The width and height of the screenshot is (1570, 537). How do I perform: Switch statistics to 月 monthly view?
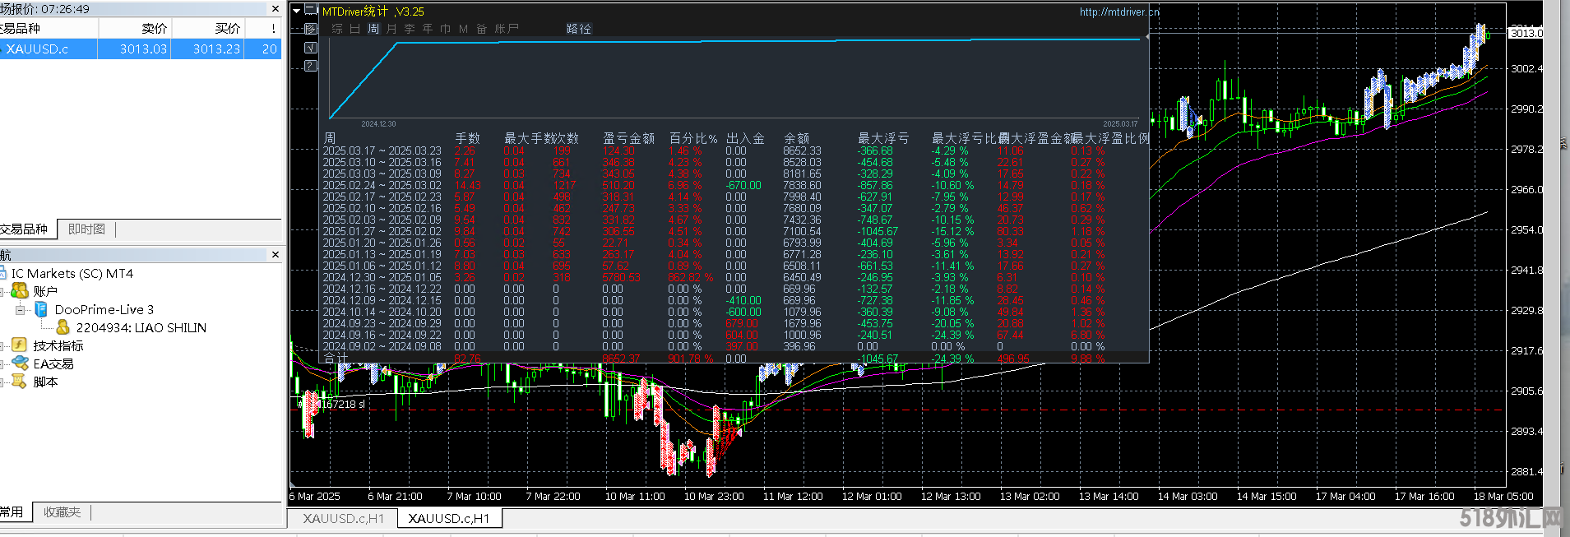tap(391, 29)
